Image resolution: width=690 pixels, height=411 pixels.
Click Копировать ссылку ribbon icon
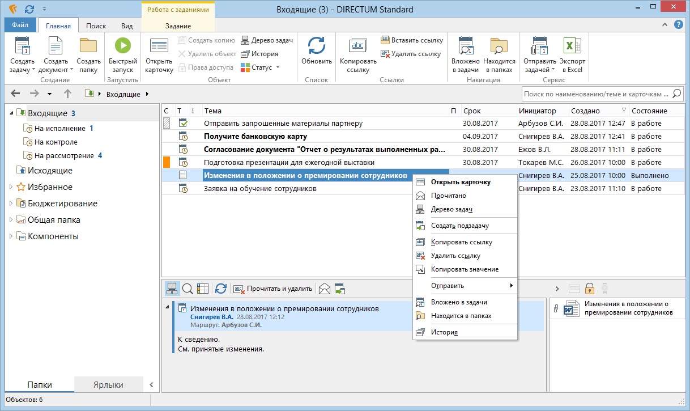tap(358, 45)
